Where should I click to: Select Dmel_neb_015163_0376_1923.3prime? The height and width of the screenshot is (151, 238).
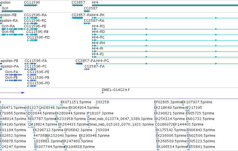pyautogui.click(x=121, y=124)
